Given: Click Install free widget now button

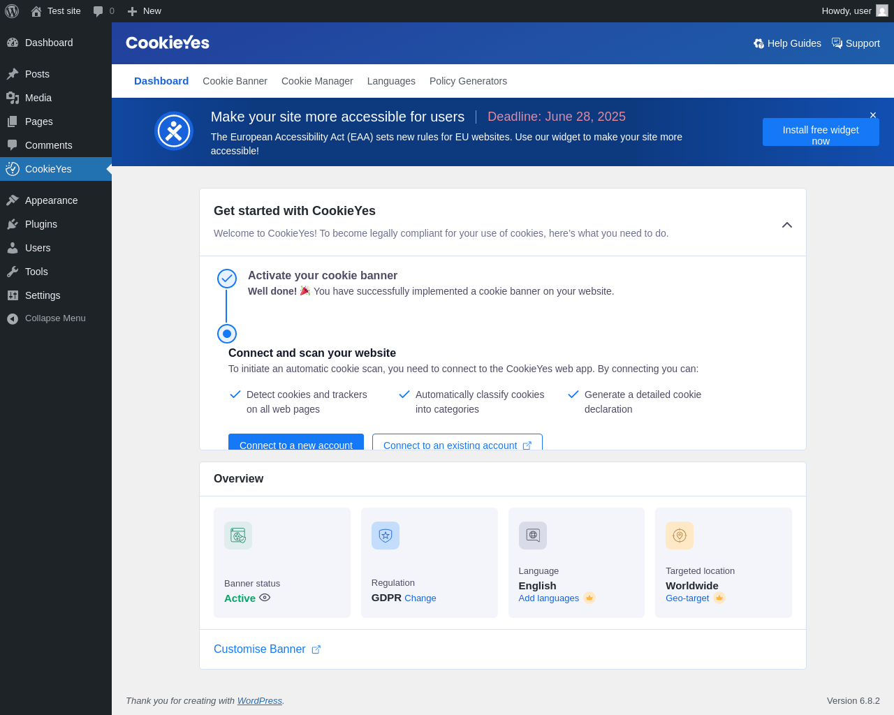Looking at the screenshot, I should pos(821,132).
